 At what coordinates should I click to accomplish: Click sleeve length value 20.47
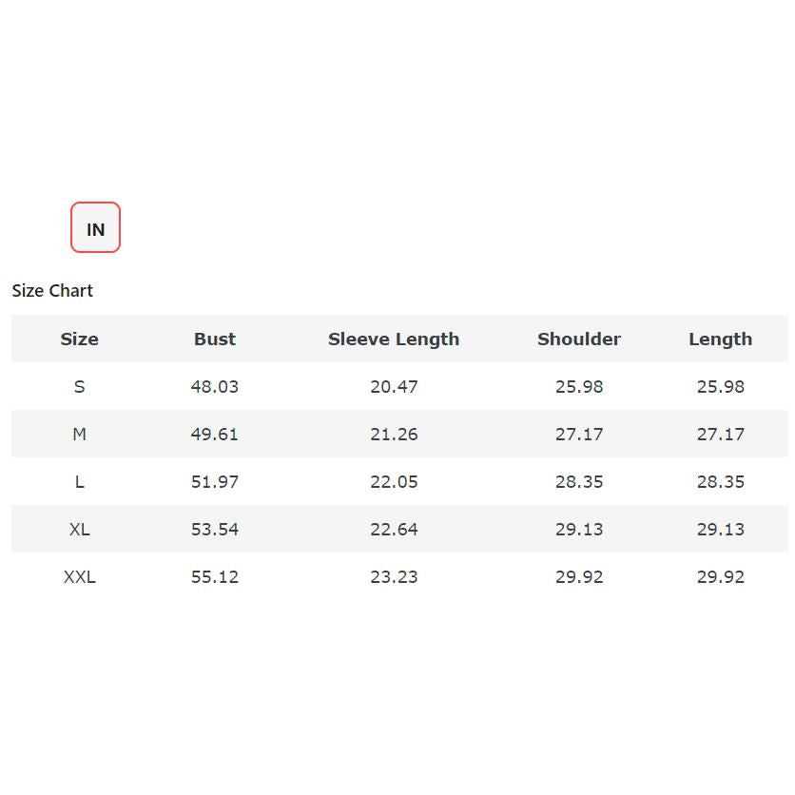tap(394, 387)
